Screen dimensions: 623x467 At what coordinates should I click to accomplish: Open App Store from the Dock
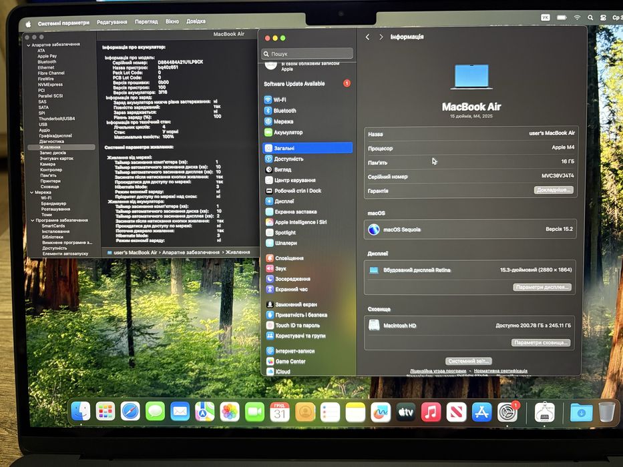point(481,412)
